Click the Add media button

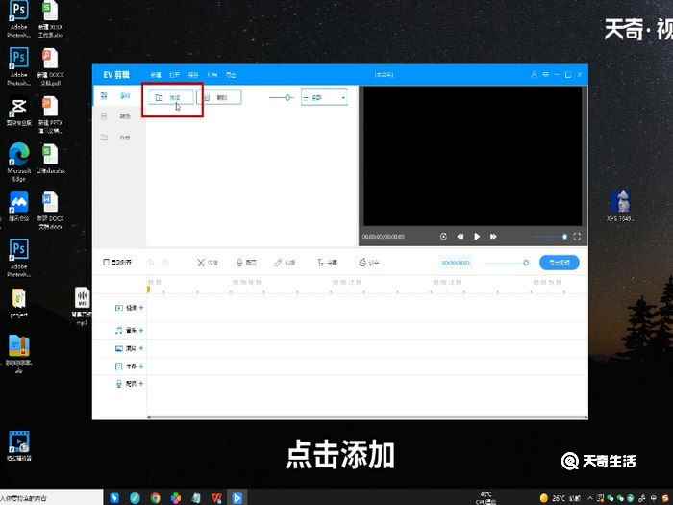tap(168, 97)
